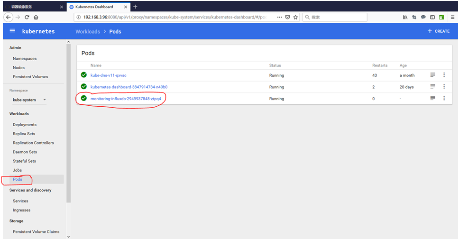Image resolution: width=459 pixels, height=240 pixels.
Task: Reload the current page
Action: click(x=27, y=17)
